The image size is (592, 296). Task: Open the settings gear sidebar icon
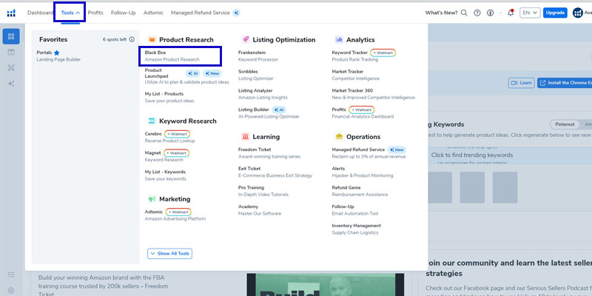click(11, 290)
